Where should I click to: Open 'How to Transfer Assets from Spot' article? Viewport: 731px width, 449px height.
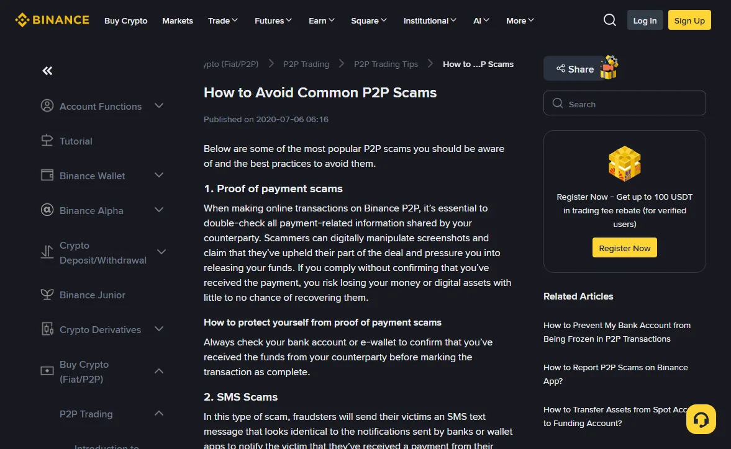click(615, 416)
